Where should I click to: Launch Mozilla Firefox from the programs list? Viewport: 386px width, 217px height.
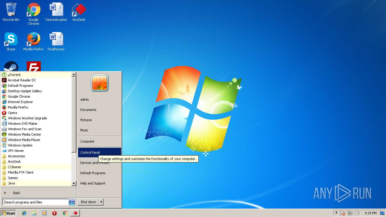coord(36,107)
